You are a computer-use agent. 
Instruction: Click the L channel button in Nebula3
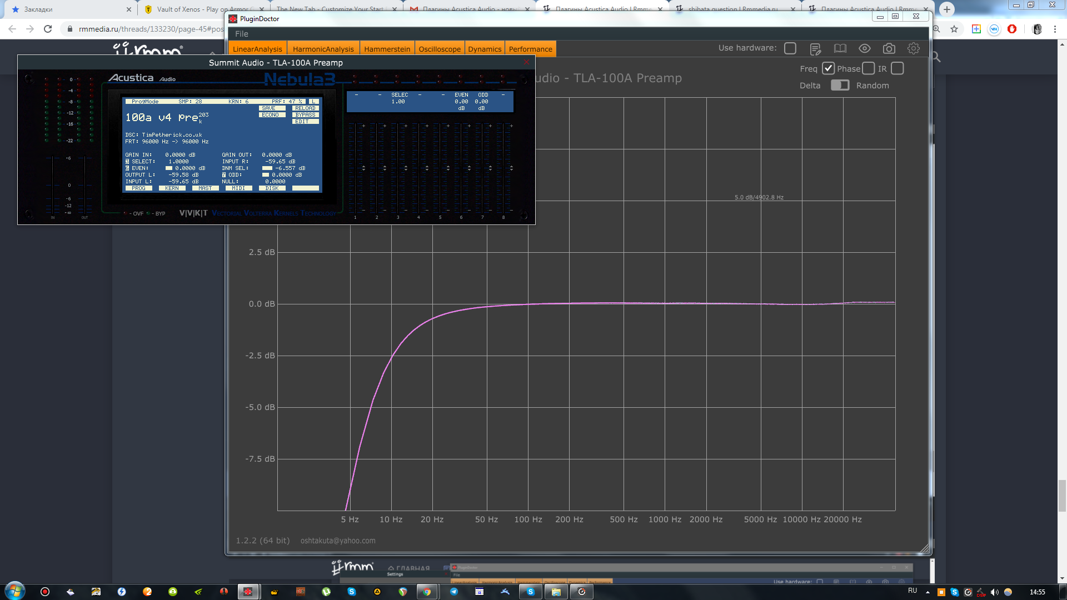(314, 102)
